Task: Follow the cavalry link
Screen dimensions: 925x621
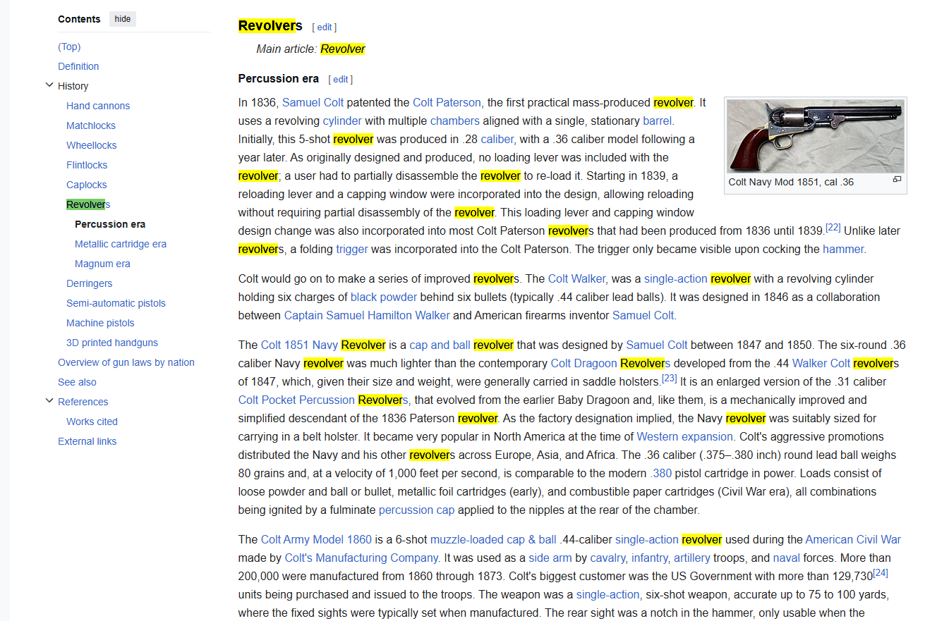Action: 607,558
